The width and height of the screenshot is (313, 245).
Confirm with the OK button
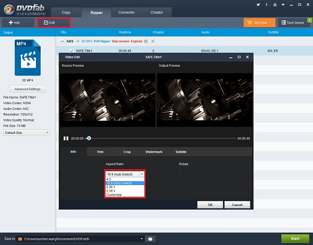(210, 205)
